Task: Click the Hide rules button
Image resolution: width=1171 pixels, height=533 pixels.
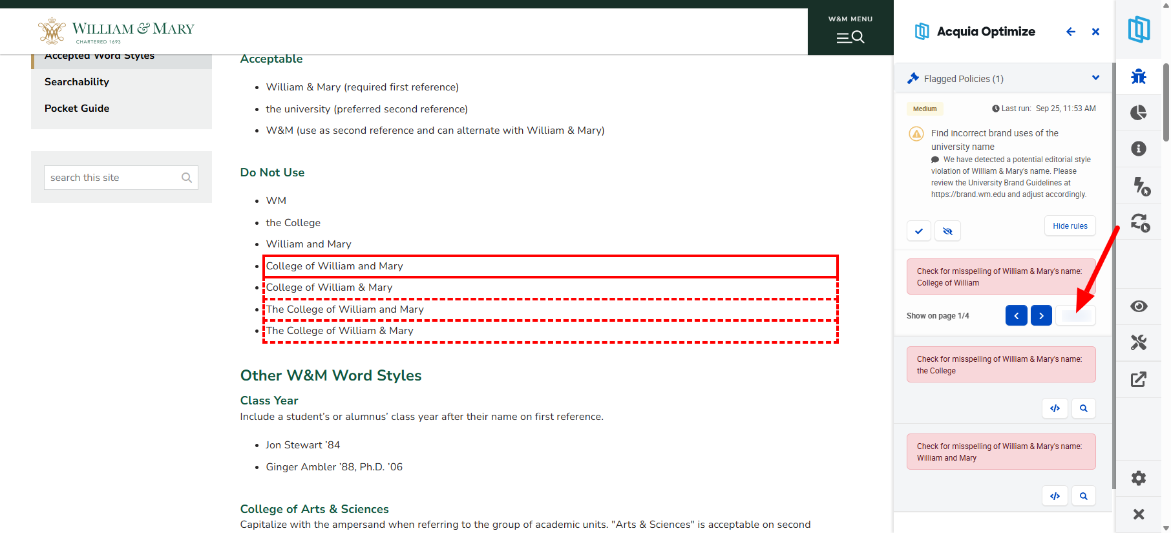Action: [1070, 226]
